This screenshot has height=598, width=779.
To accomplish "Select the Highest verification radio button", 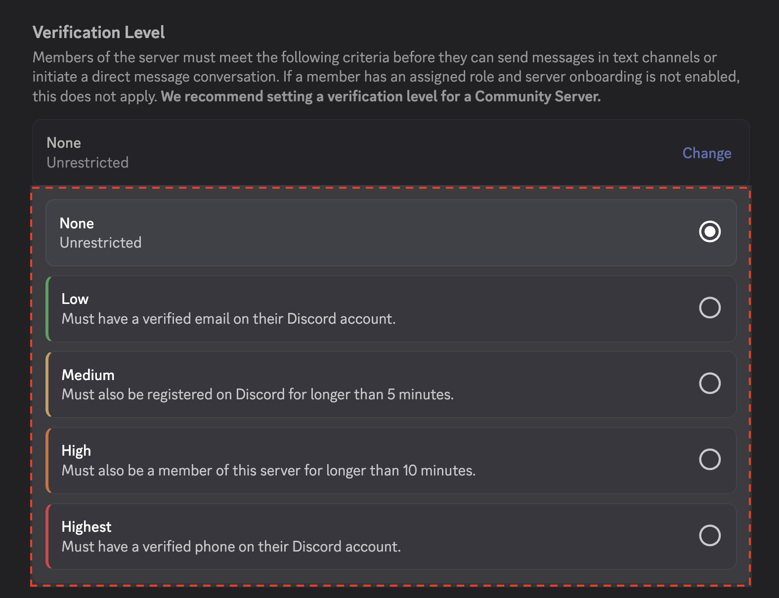I will [x=709, y=536].
